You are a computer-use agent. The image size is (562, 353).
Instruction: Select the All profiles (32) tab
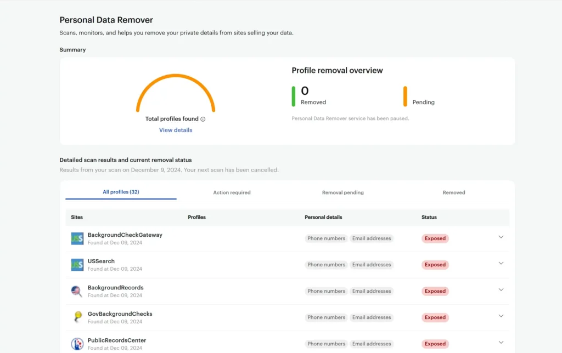coord(121,192)
